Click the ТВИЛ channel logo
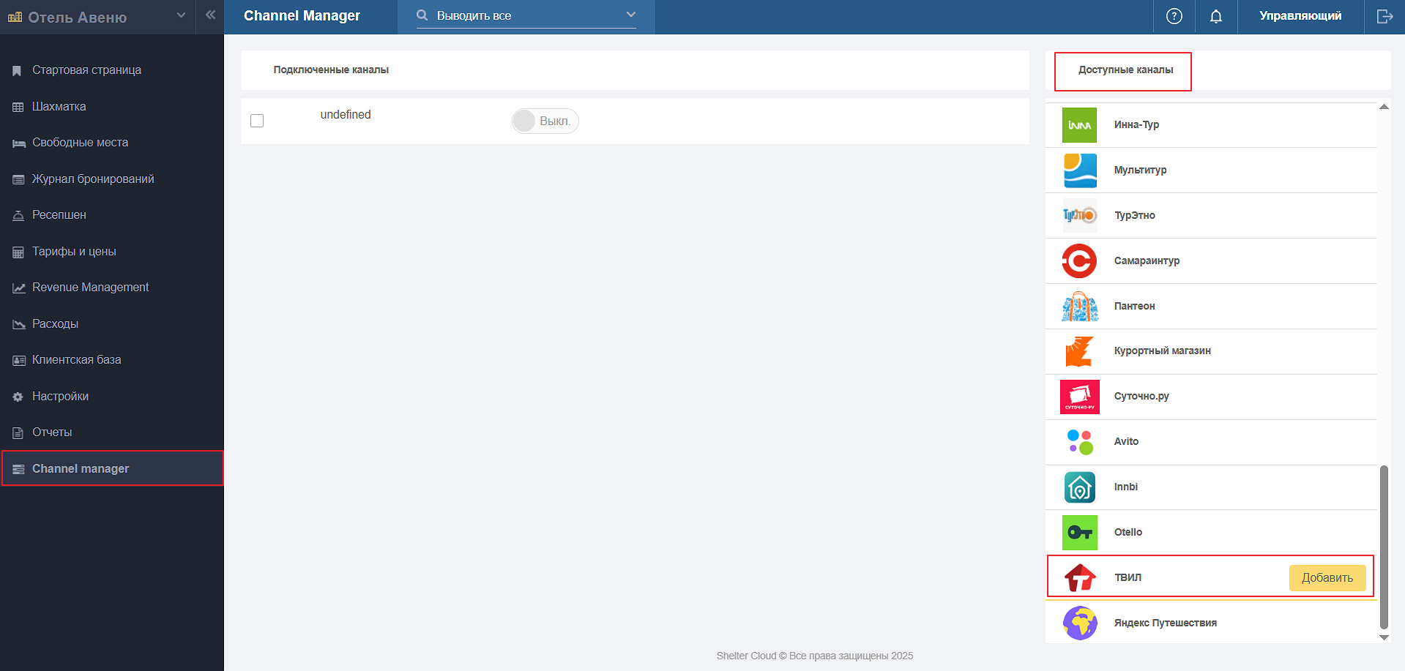1405x671 pixels. [1079, 578]
